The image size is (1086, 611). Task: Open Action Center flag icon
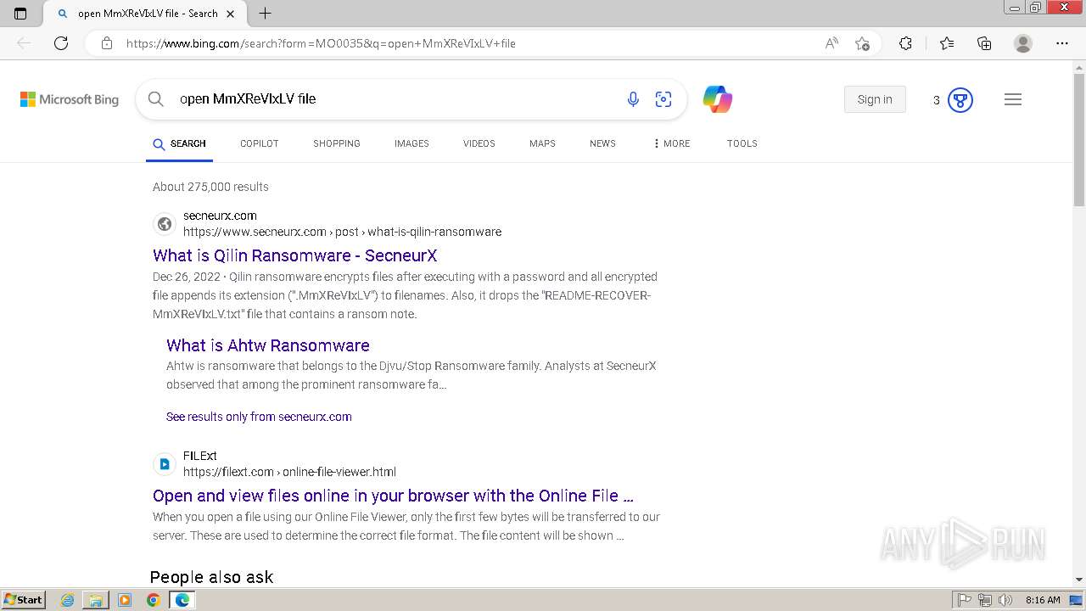tap(965, 600)
